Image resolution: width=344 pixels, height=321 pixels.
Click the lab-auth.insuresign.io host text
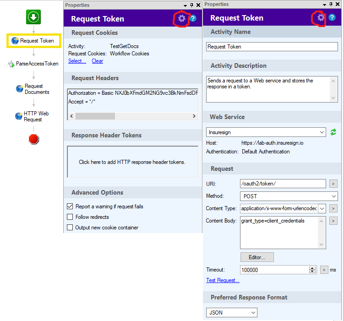(x=272, y=143)
